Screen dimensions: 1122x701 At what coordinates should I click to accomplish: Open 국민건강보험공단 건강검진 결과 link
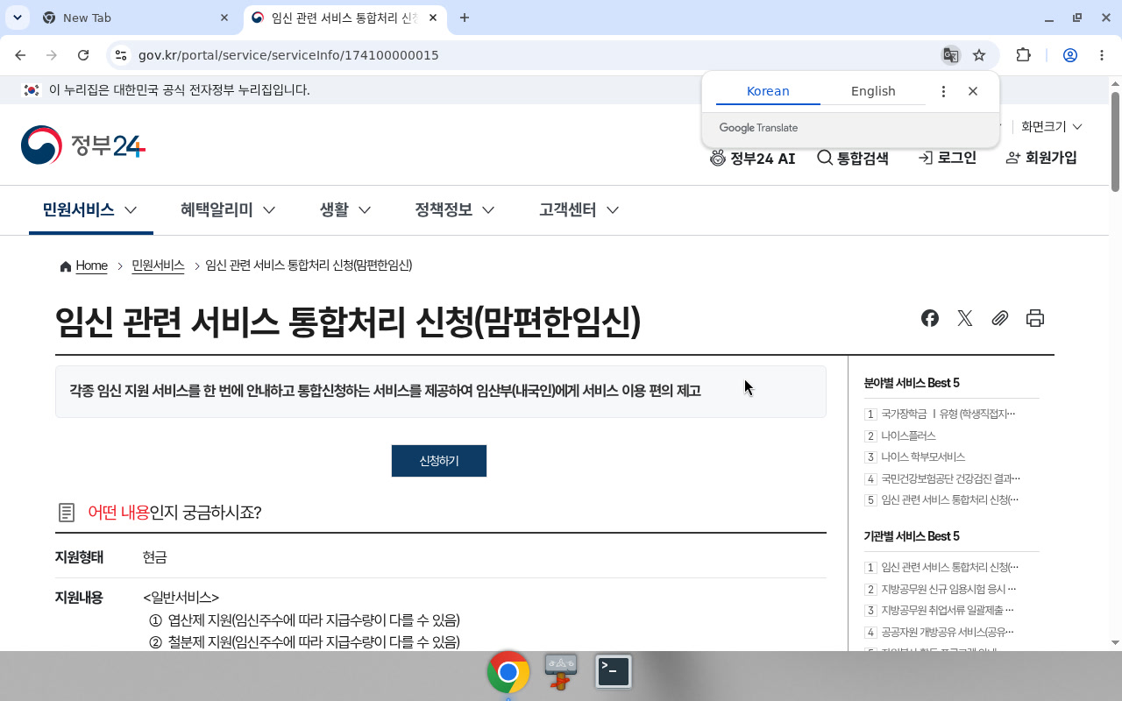coord(950,478)
